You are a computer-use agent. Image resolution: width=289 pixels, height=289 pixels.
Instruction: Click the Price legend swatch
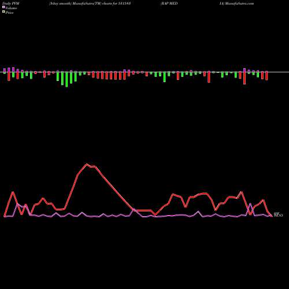[3, 12]
